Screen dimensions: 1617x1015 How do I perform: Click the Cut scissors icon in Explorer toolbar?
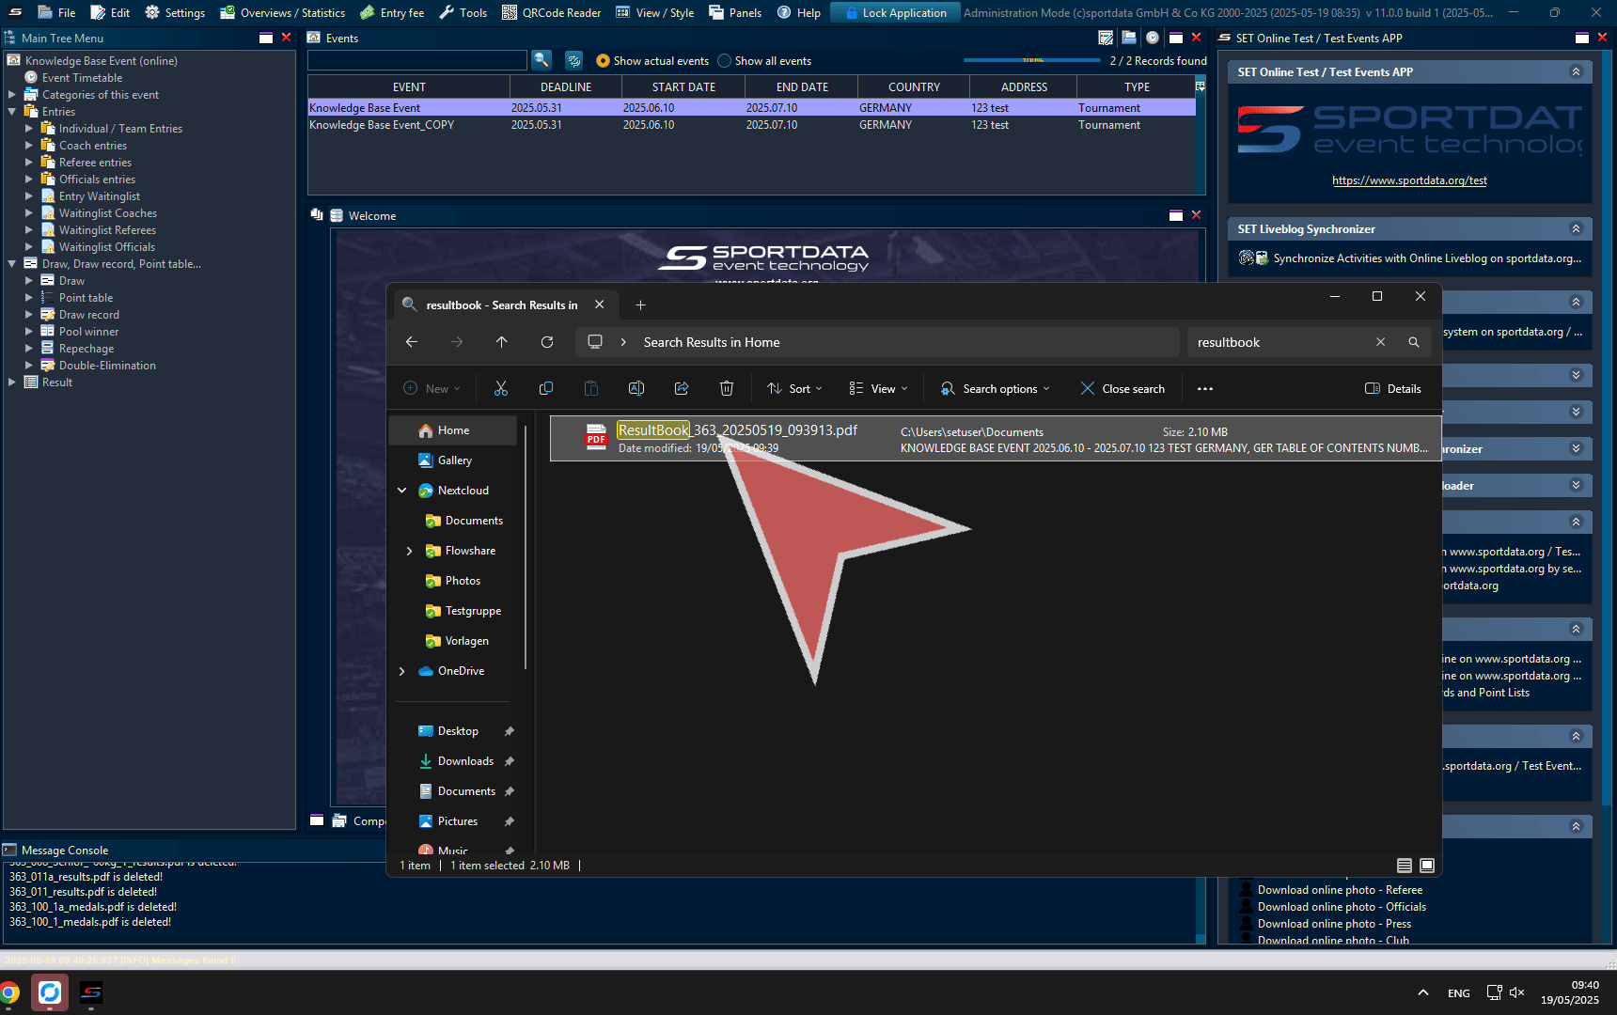click(x=501, y=388)
